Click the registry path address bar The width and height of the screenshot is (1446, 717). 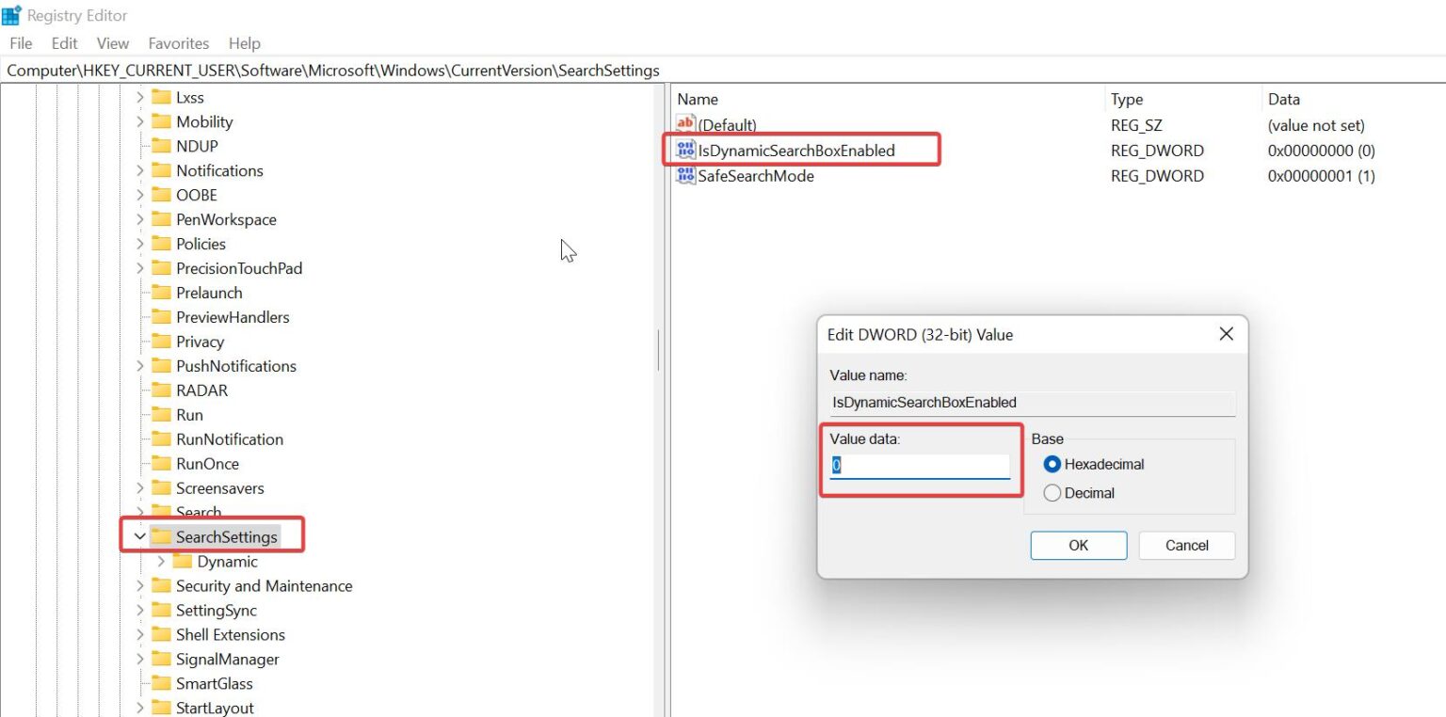(377, 70)
